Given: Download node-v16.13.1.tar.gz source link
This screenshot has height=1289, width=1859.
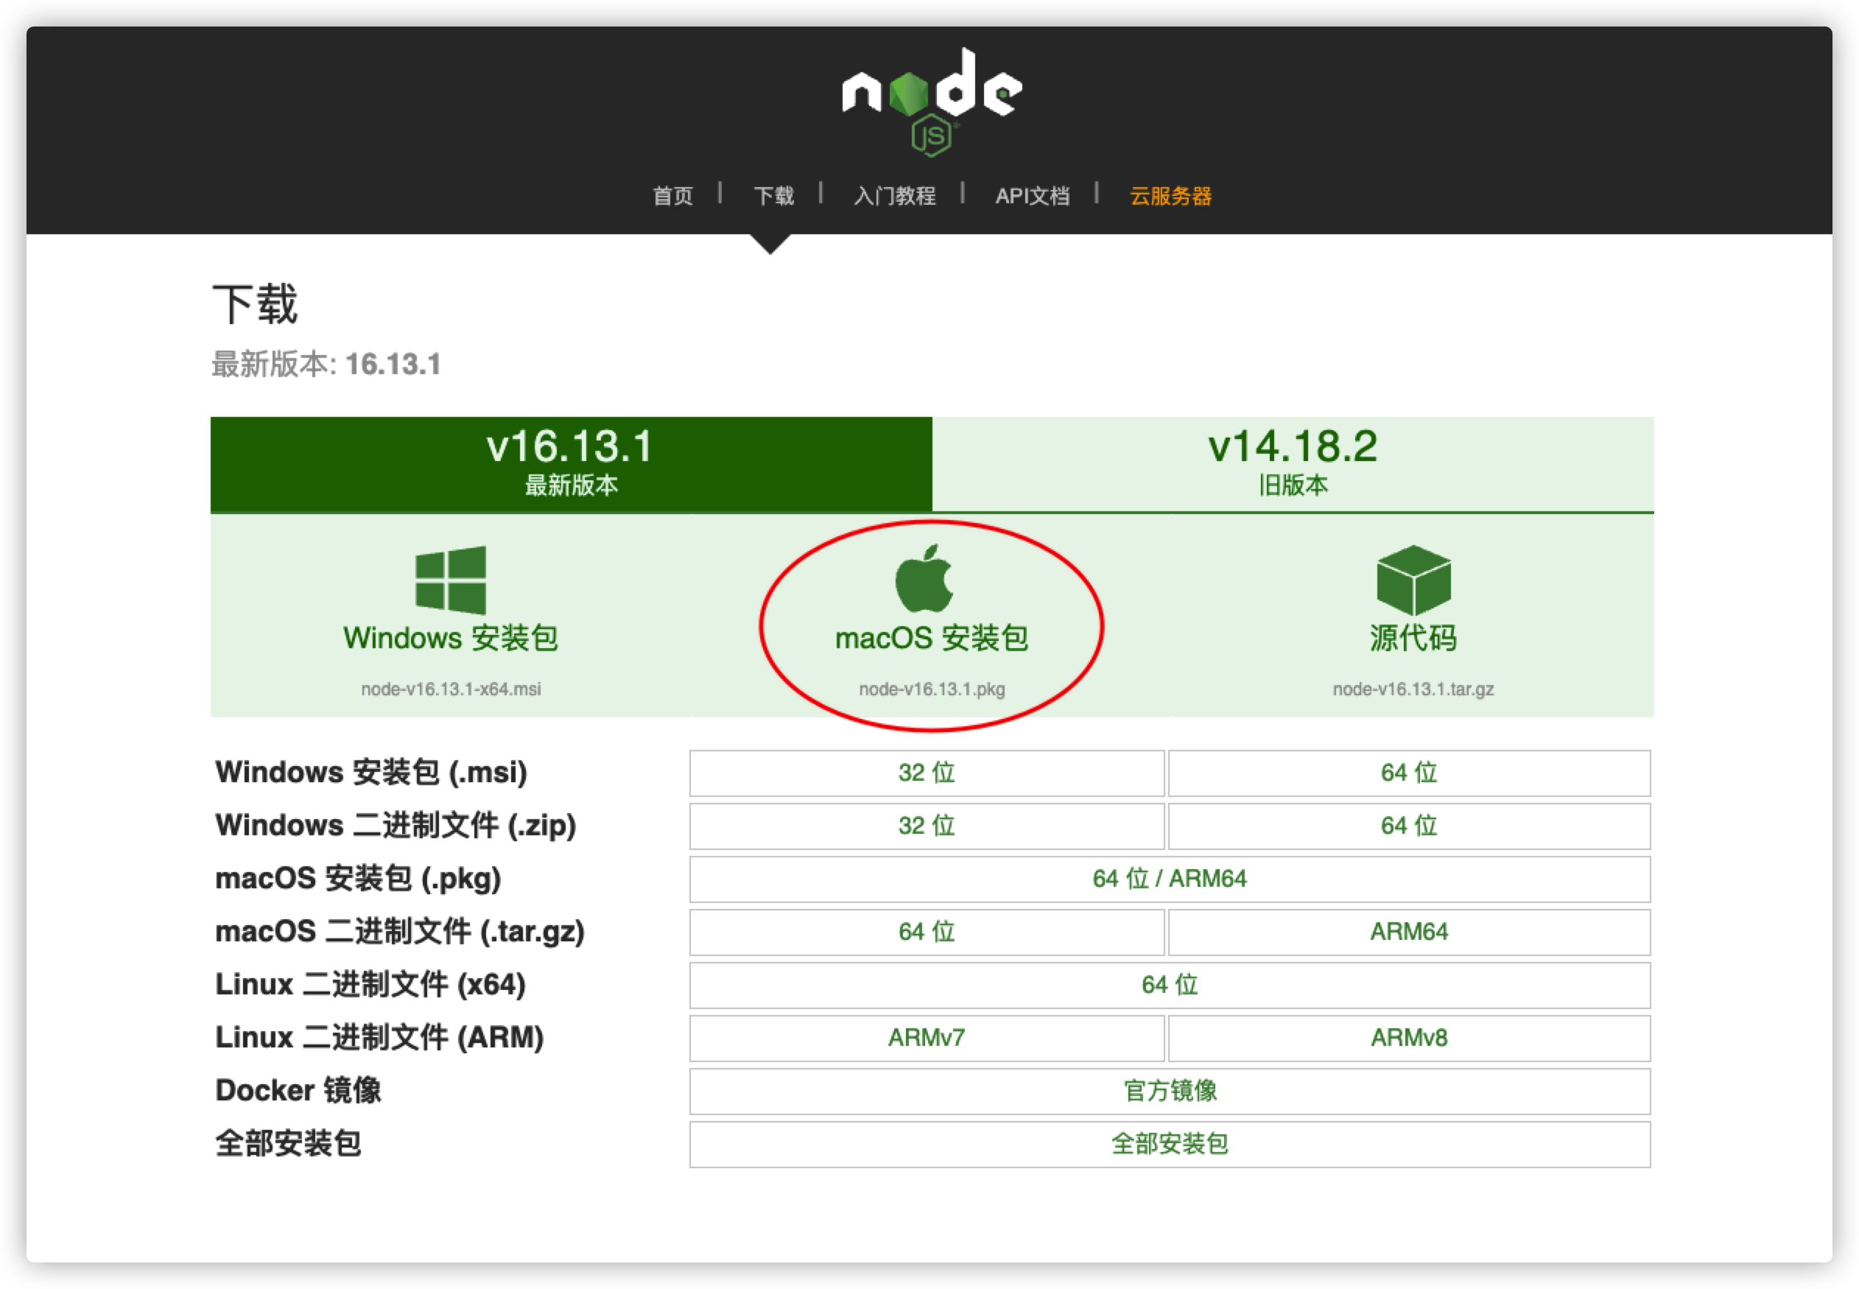Looking at the screenshot, I should tap(1413, 689).
